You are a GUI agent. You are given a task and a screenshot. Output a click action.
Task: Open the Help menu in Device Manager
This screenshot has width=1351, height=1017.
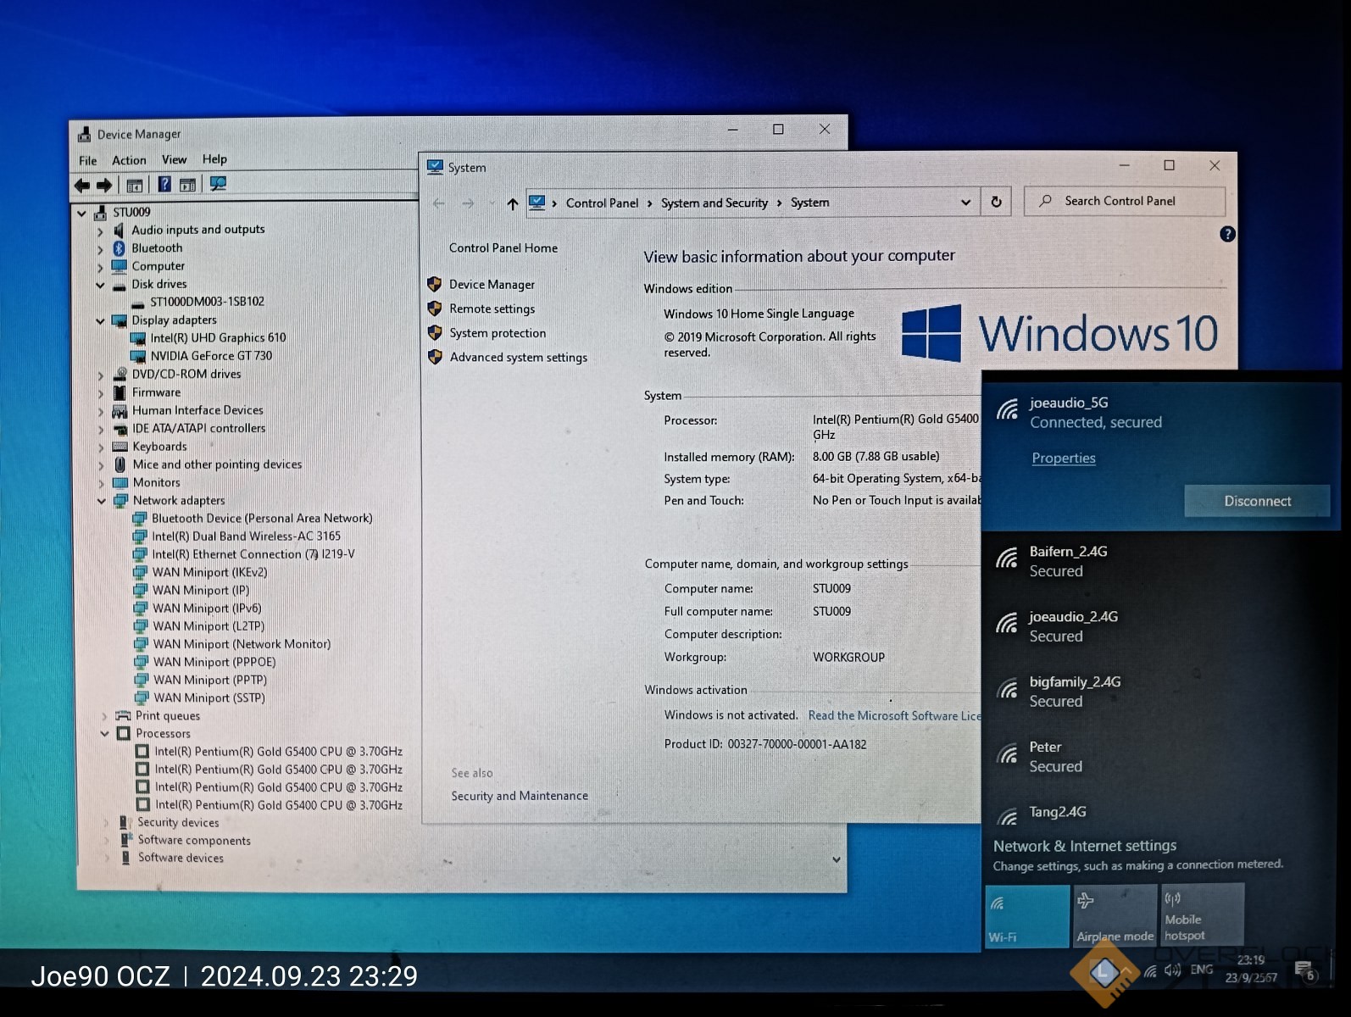click(x=214, y=158)
